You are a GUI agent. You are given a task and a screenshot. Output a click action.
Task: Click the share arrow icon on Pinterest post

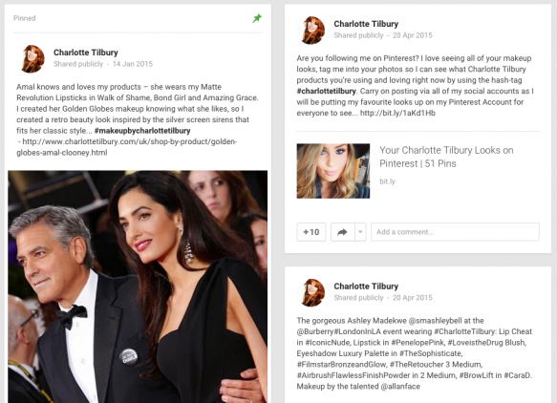pos(342,232)
